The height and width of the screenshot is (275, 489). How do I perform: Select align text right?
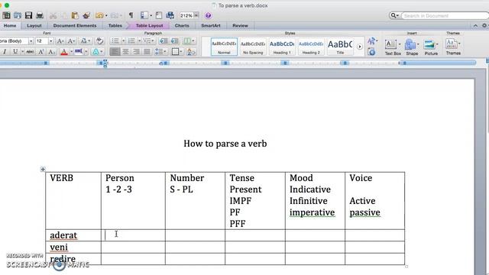coord(136,51)
